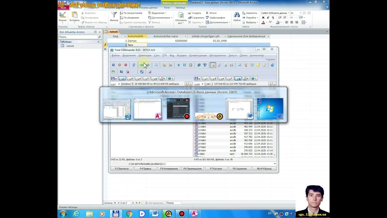Open the Навигация menu in Total Commander

145,55
